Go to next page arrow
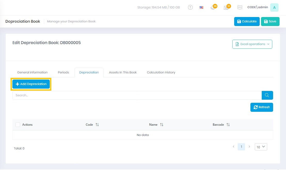 249,147
